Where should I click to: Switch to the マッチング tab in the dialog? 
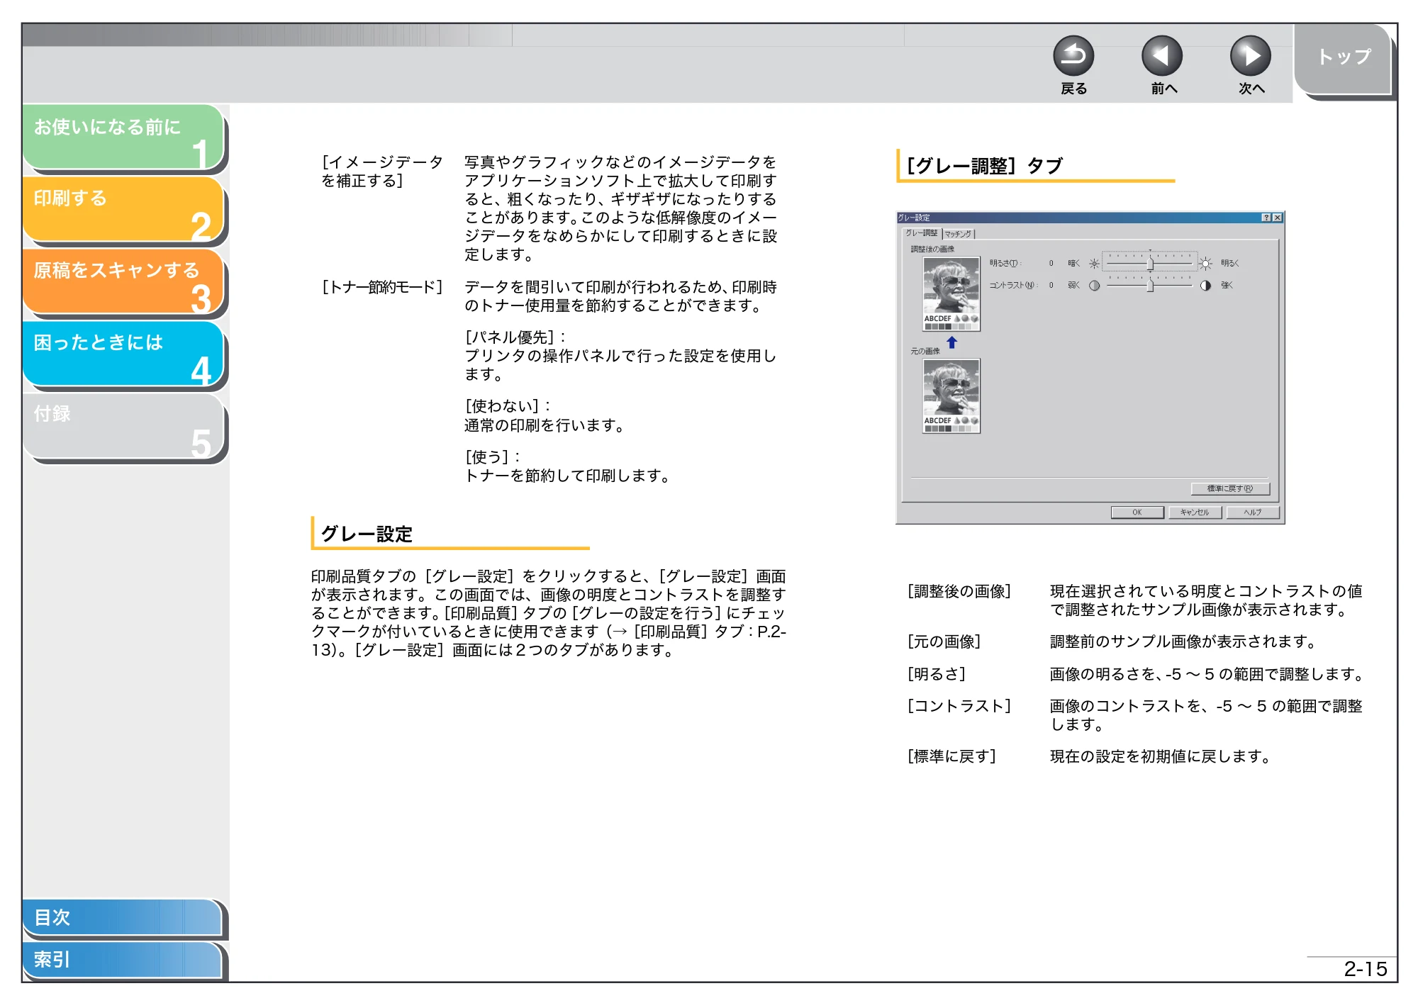pyautogui.click(x=959, y=234)
